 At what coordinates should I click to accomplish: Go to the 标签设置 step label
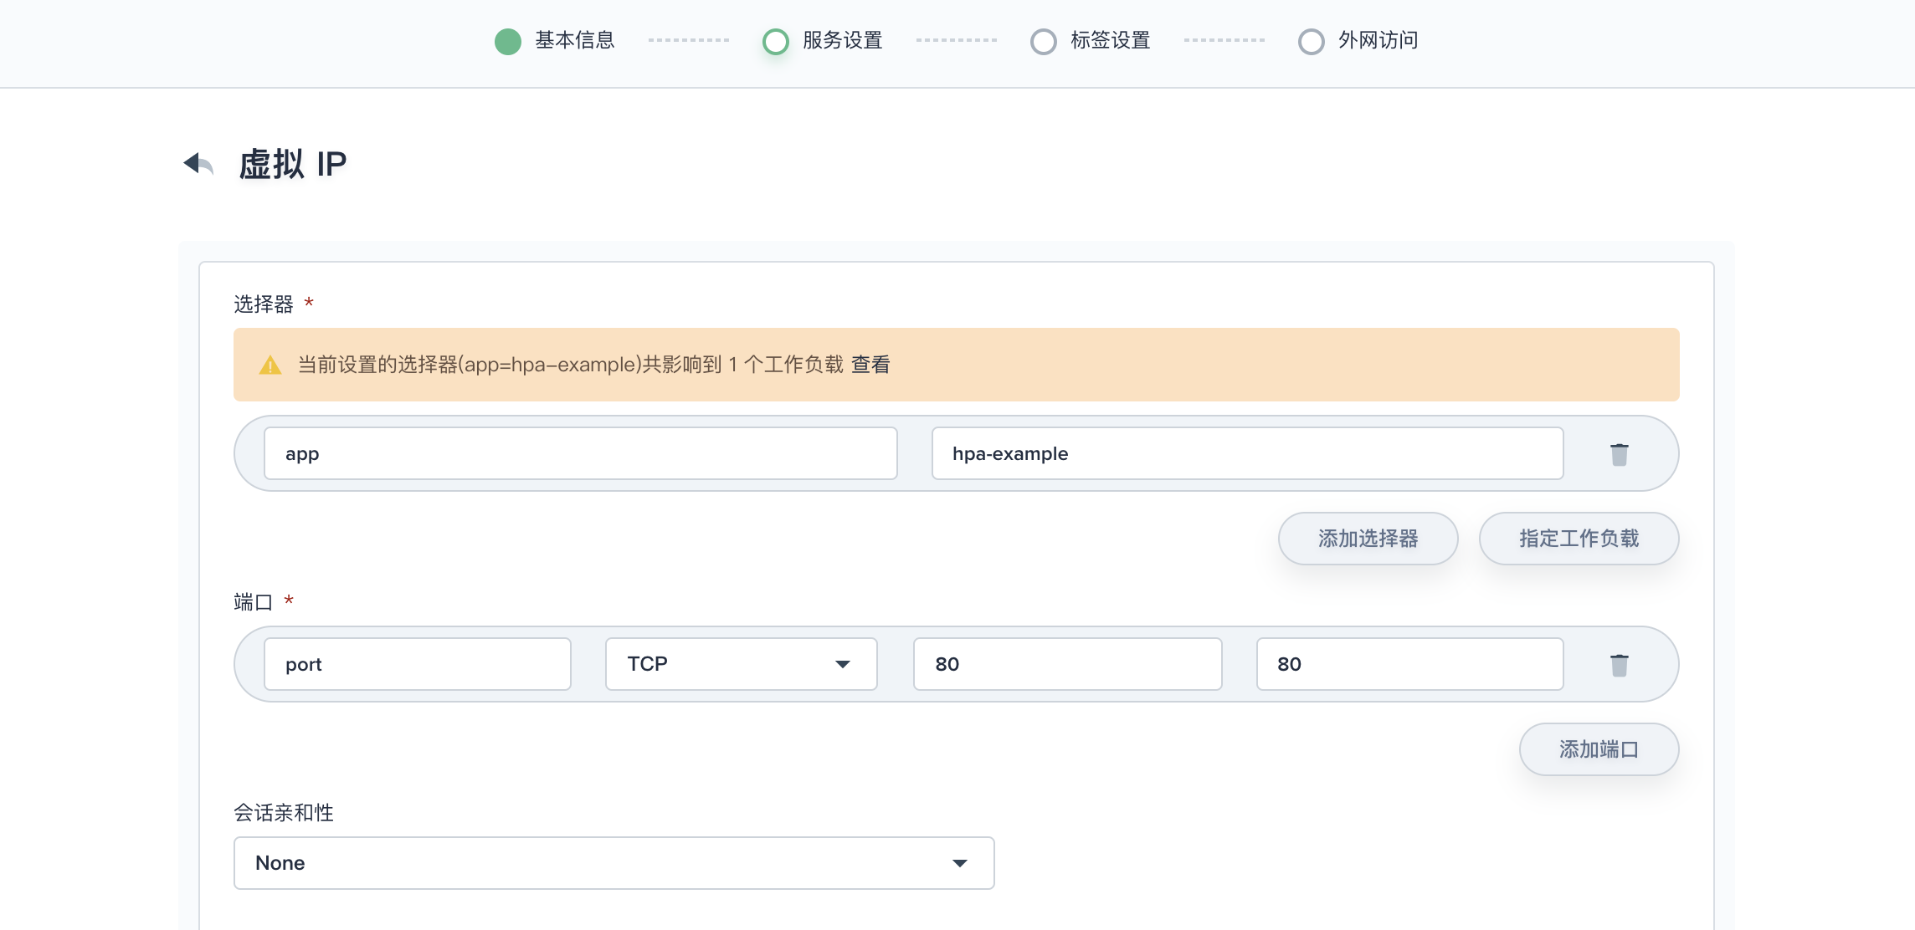tap(1111, 40)
